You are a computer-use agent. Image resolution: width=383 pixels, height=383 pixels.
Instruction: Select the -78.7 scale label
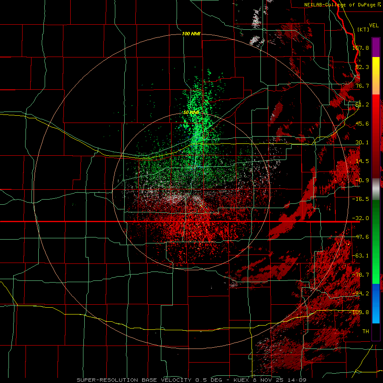pyautogui.click(x=360, y=275)
